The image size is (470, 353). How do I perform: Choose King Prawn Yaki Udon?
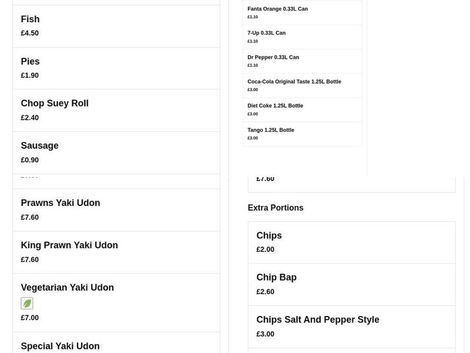[116, 252]
